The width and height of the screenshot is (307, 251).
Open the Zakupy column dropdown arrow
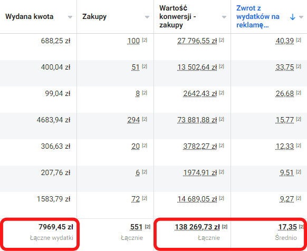click(x=147, y=17)
